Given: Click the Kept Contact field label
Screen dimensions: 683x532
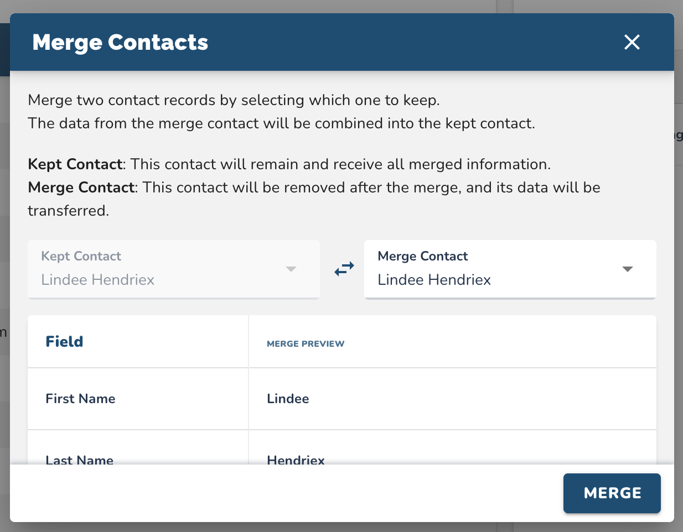Looking at the screenshot, I should coord(81,256).
